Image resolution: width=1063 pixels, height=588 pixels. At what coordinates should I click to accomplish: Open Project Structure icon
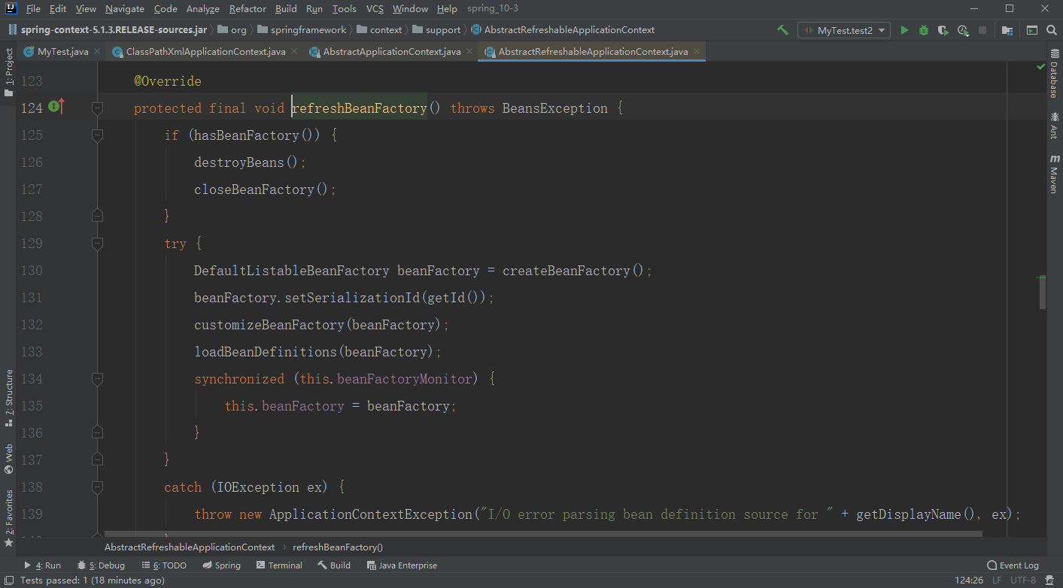pyautogui.click(x=1007, y=30)
